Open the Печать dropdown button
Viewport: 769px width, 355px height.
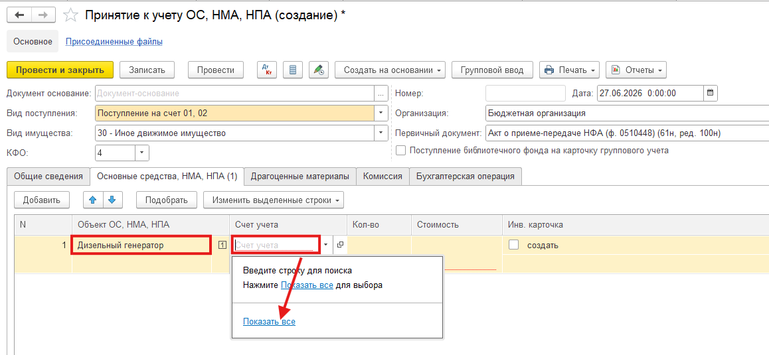click(569, 70)
